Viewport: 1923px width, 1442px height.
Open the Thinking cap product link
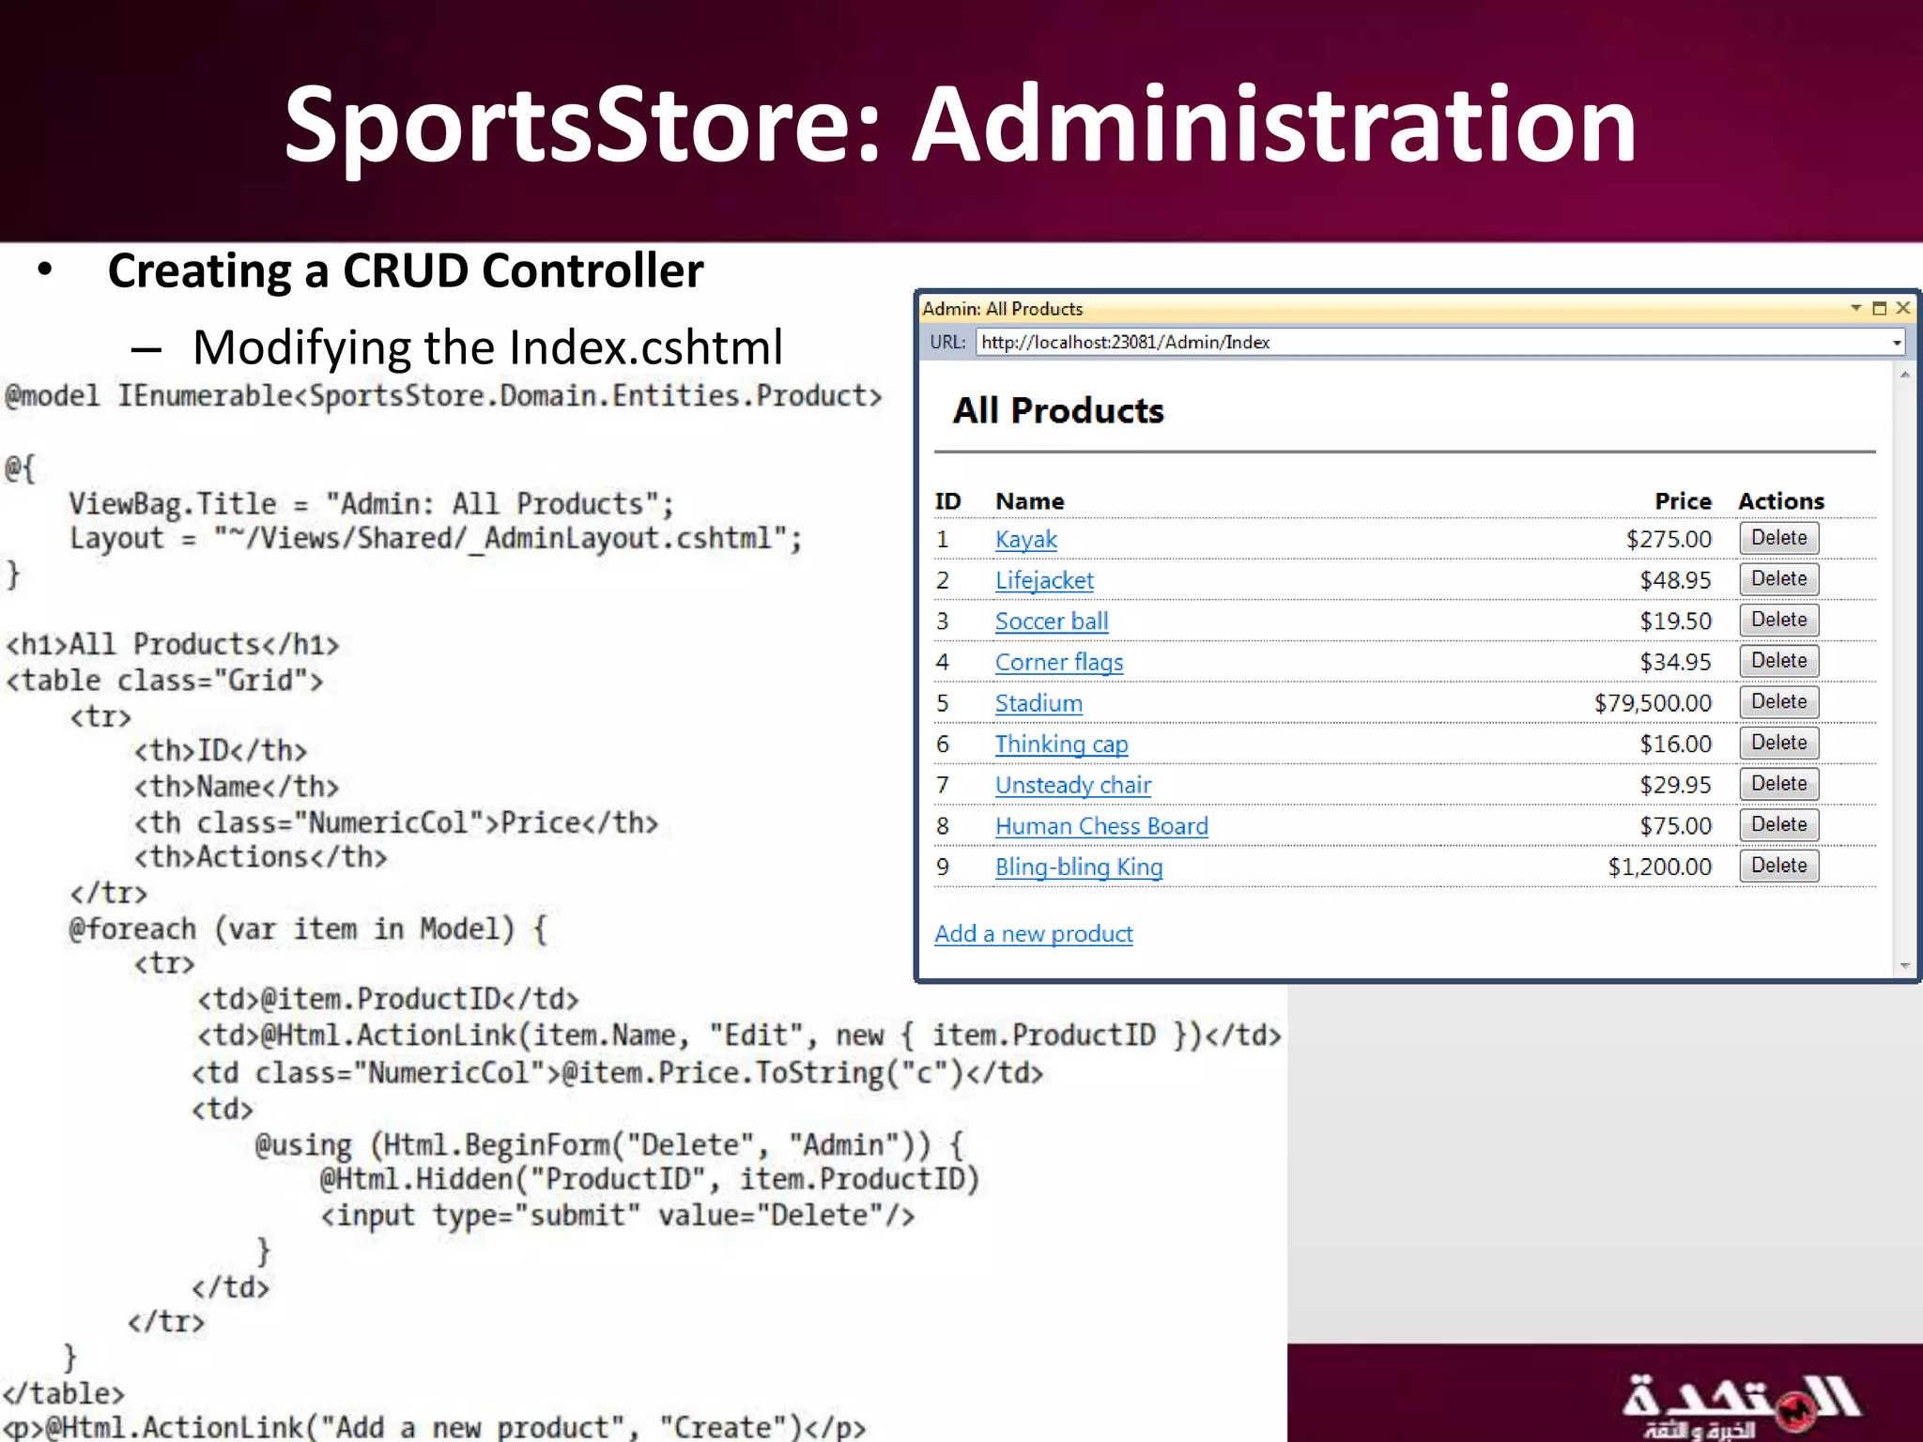pyautogui.click(x=1062, y=744)
